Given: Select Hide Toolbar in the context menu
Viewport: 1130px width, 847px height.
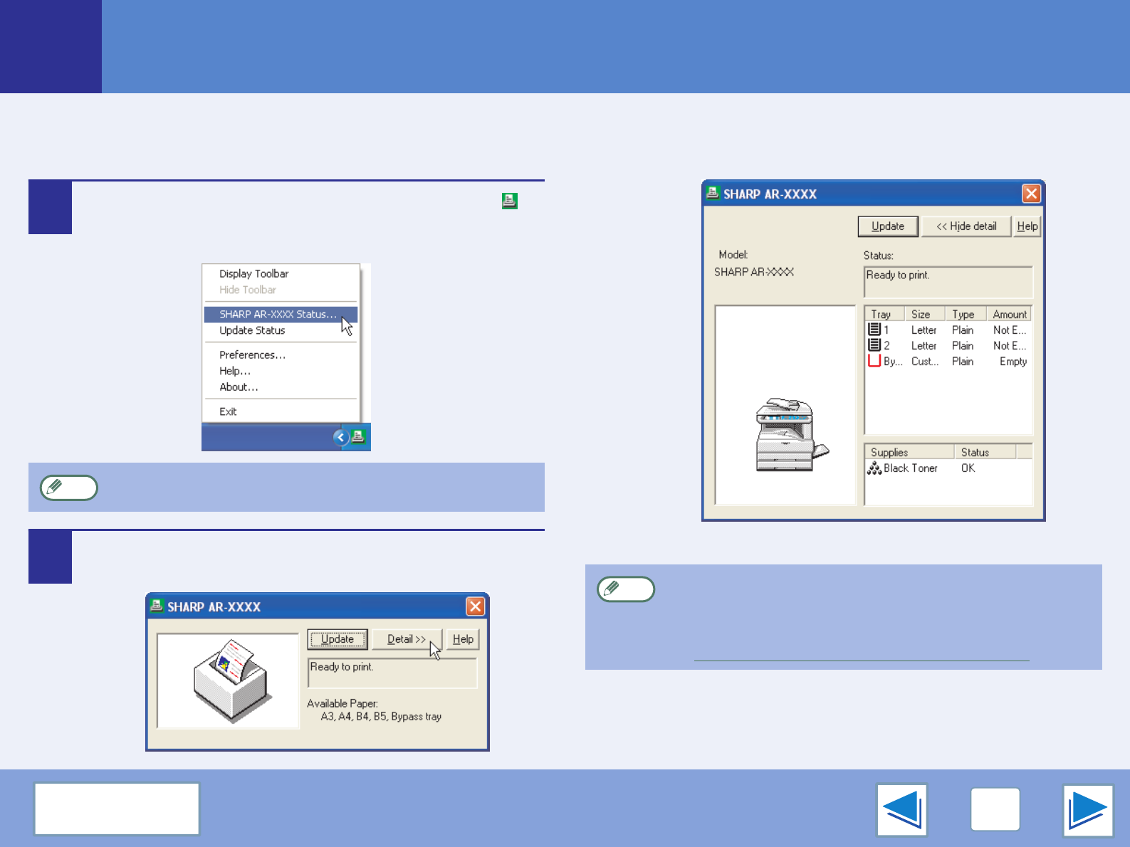Looking at the screenshot, I should pyautogui.click(x=248, y=290).
